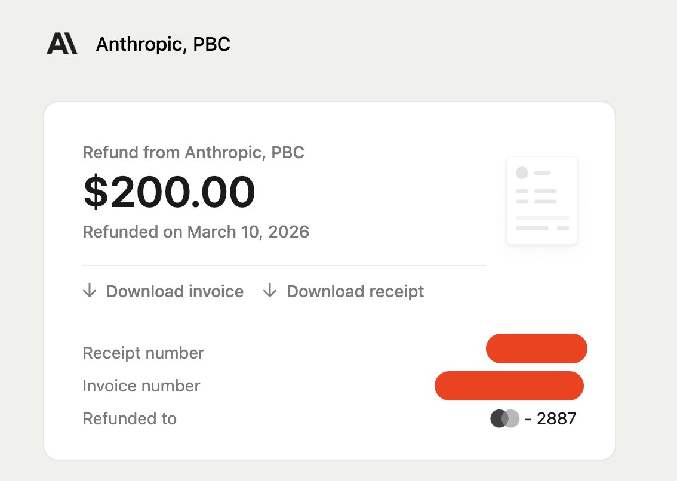Click the Download invoice link

click(x=174, y=291)
